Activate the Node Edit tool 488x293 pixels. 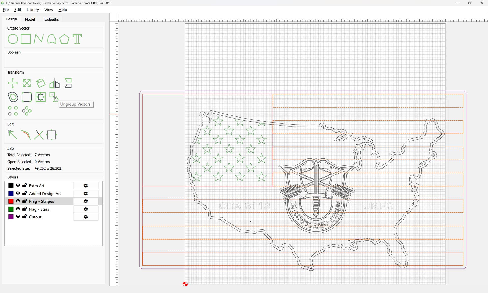click(13, 135)
